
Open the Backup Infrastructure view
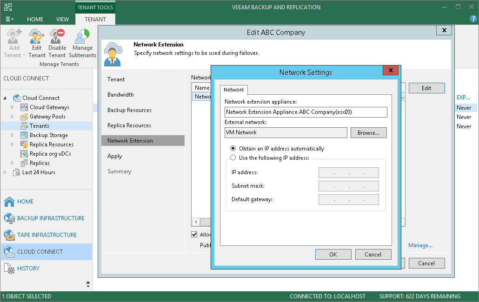pos(51,218)
